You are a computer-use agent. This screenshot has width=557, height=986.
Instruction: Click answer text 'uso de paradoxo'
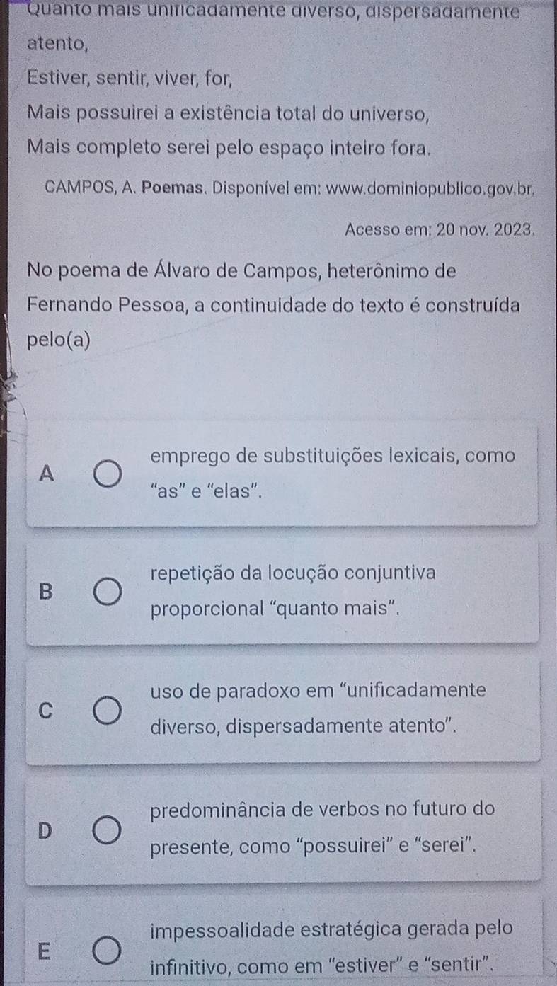[x=216, y=691]
